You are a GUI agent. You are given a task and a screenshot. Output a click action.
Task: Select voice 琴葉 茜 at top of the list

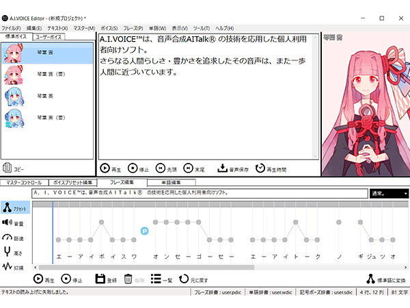click(47, 53)
